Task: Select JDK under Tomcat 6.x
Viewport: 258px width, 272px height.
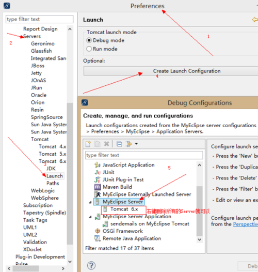Action: (x=51, y=169)
